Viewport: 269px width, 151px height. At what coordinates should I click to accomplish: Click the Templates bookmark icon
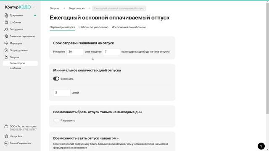coord(6,22)
